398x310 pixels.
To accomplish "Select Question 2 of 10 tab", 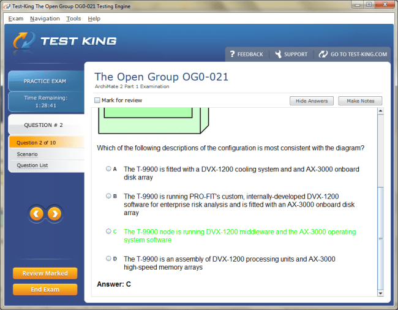I will [47, 142].
